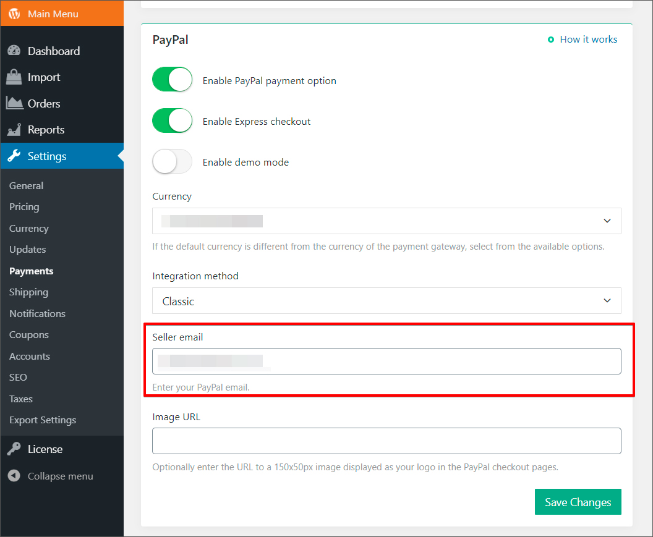
Task: Click the Enable demo mode label
Action: point(245,163)
